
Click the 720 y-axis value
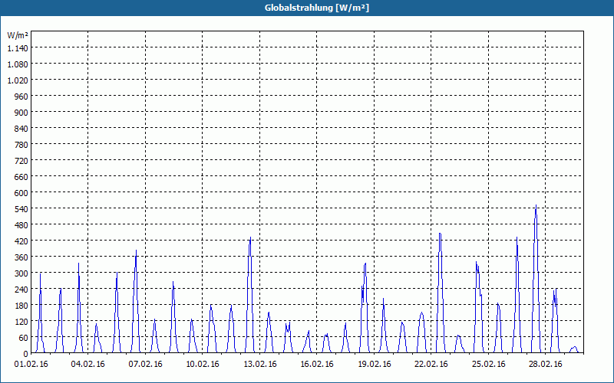point(21,161)
